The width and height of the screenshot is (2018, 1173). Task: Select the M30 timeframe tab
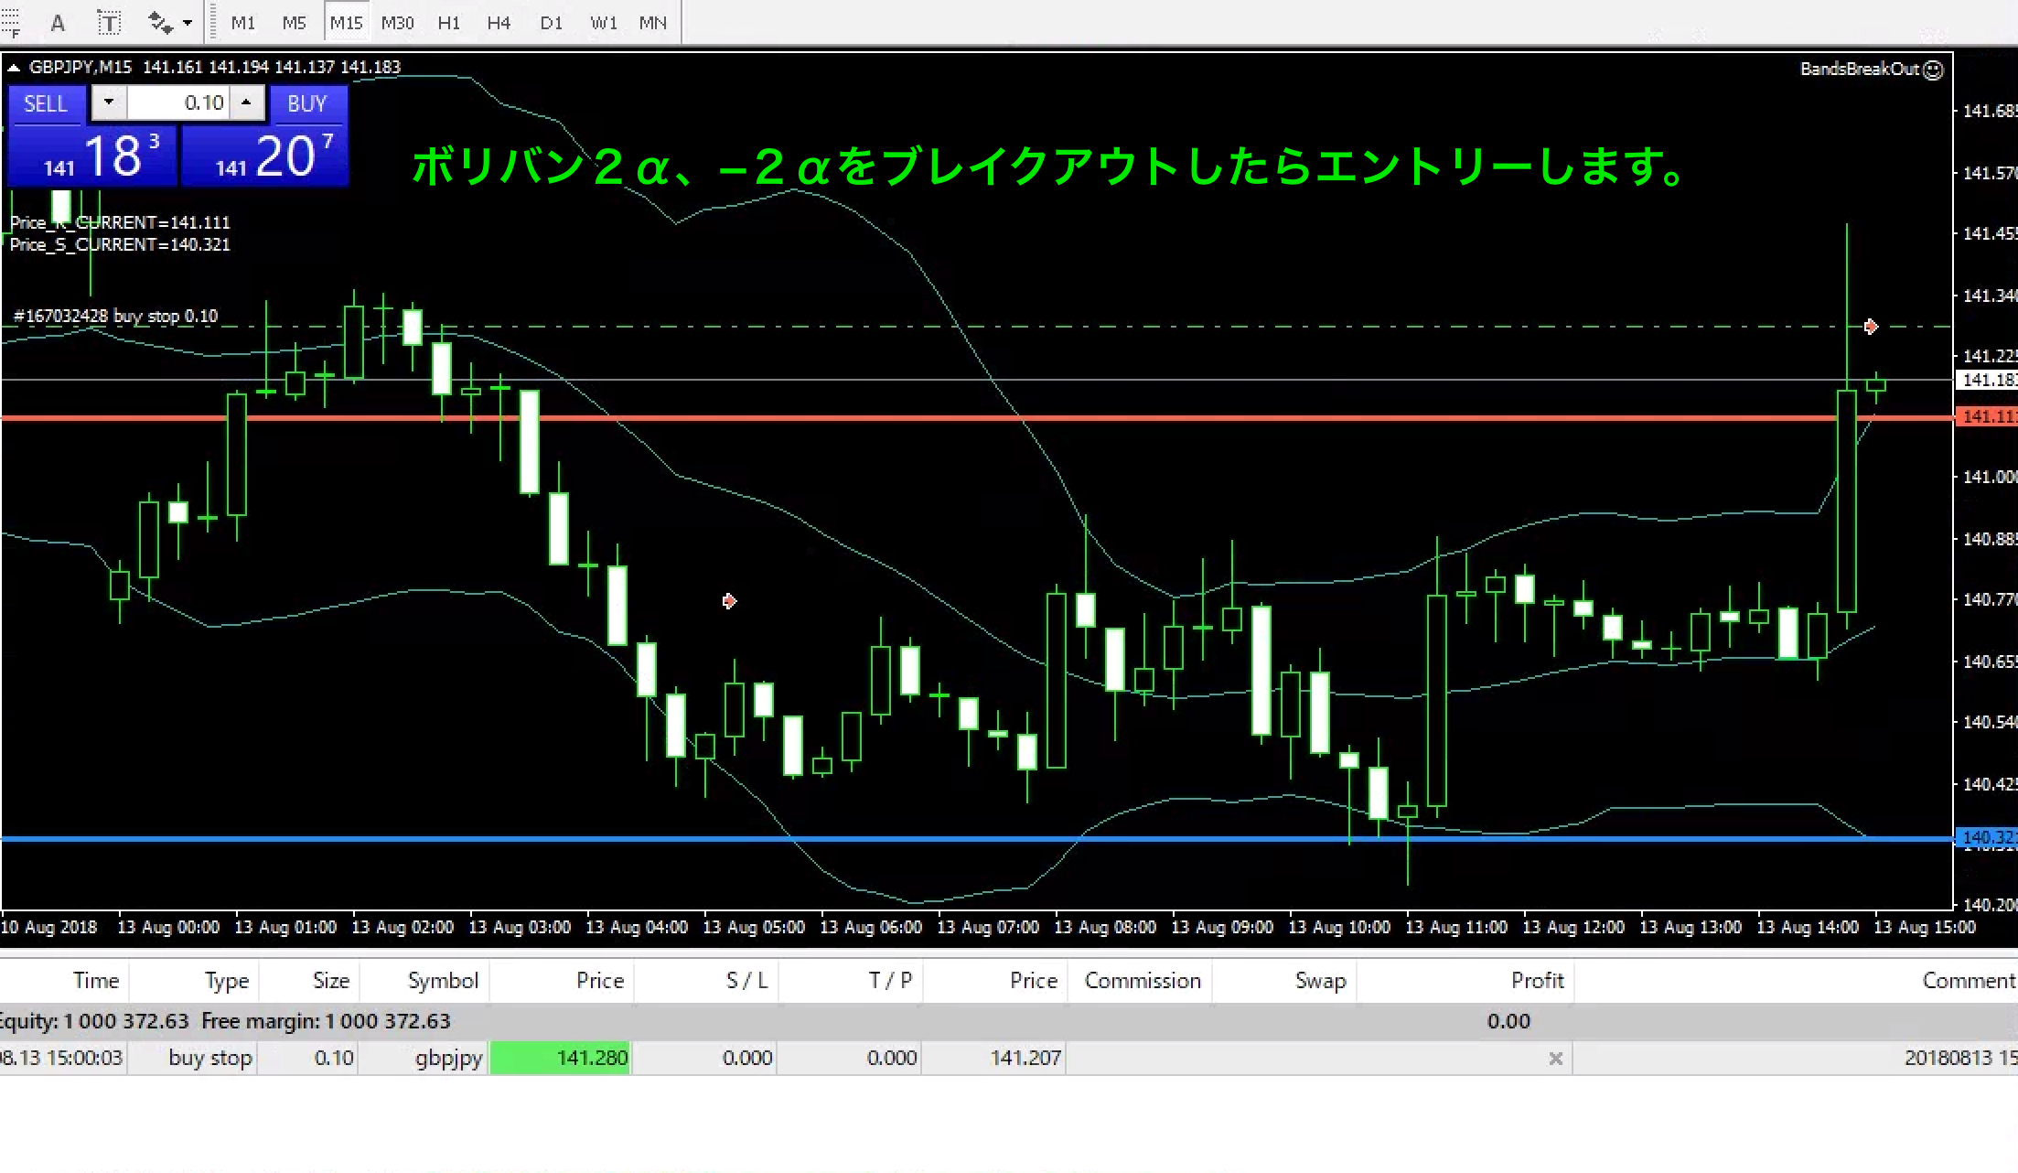(x=397, y=23)
